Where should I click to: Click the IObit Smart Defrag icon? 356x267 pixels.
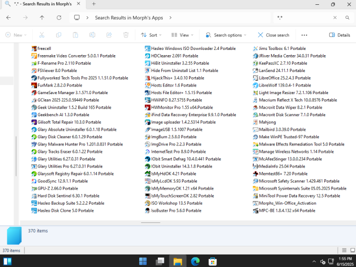point(148,159)
